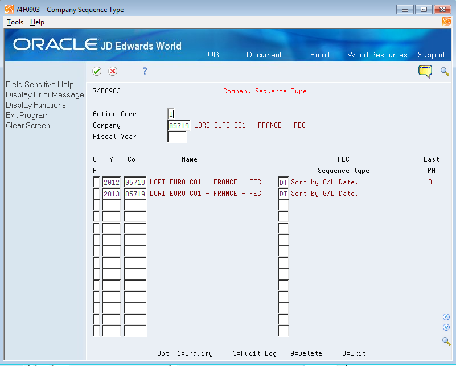
Task: Click the F3=Exit function text
Action: tap(352, 353)
